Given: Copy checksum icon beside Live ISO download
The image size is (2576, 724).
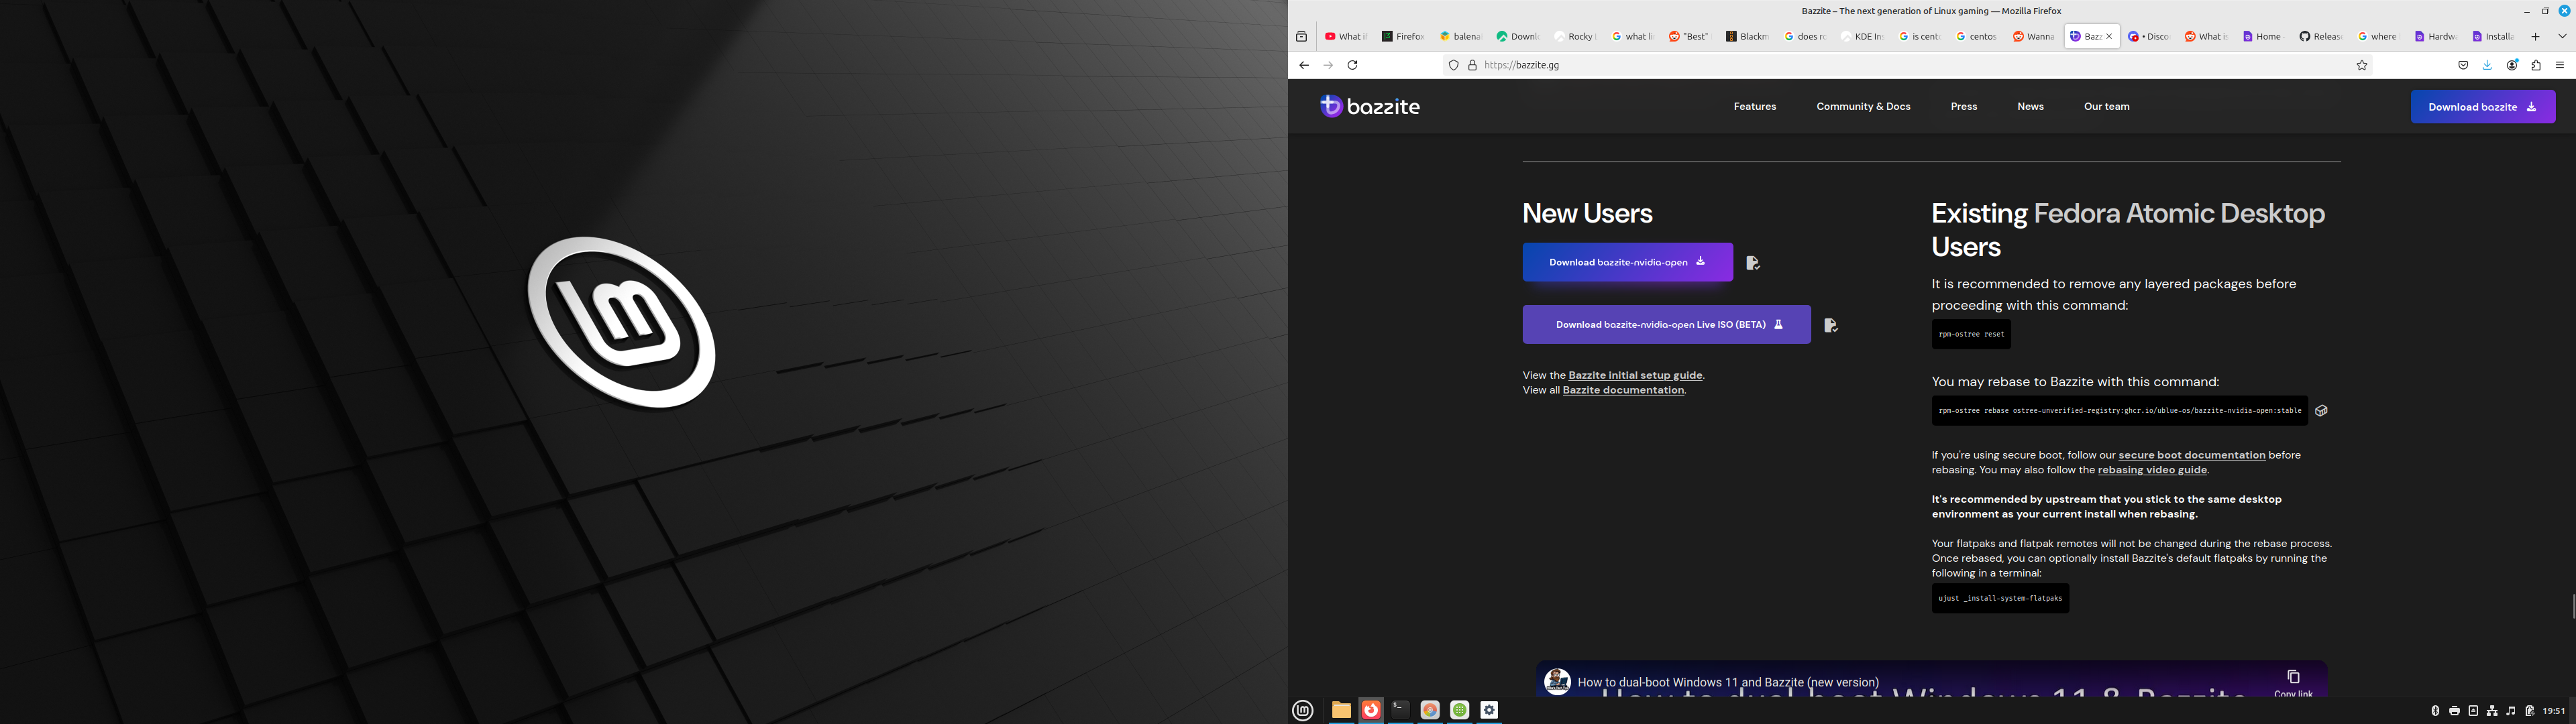Looking at the screenshot, I should click(x=1831, y=325).
